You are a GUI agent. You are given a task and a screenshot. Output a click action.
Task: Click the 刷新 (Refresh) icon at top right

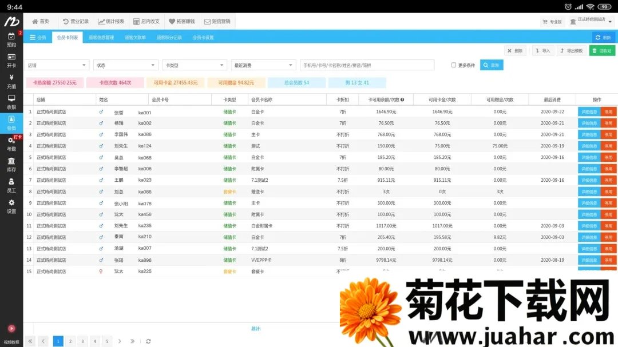(x=605, y=37)
